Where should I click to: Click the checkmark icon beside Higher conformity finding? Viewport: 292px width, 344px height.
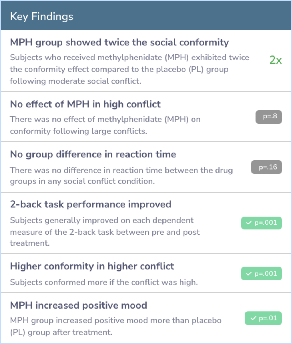point(249,274)
